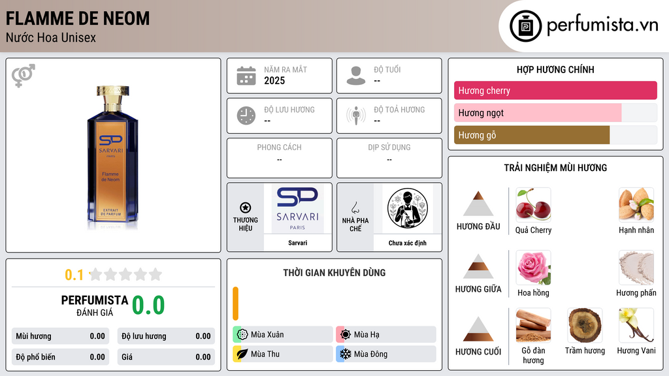Click the calendar icon for release year
669x376 pixels.
coord(246,76)
